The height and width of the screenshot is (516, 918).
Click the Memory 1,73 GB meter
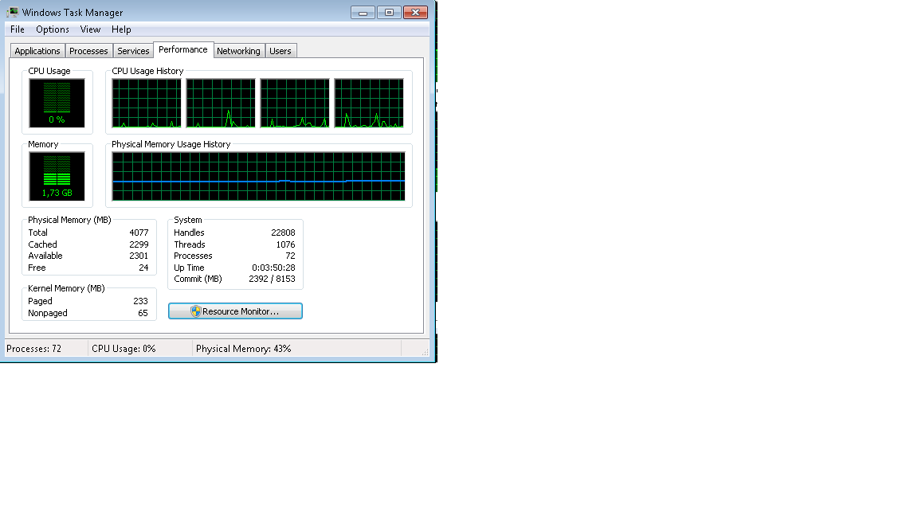(57, 176)
